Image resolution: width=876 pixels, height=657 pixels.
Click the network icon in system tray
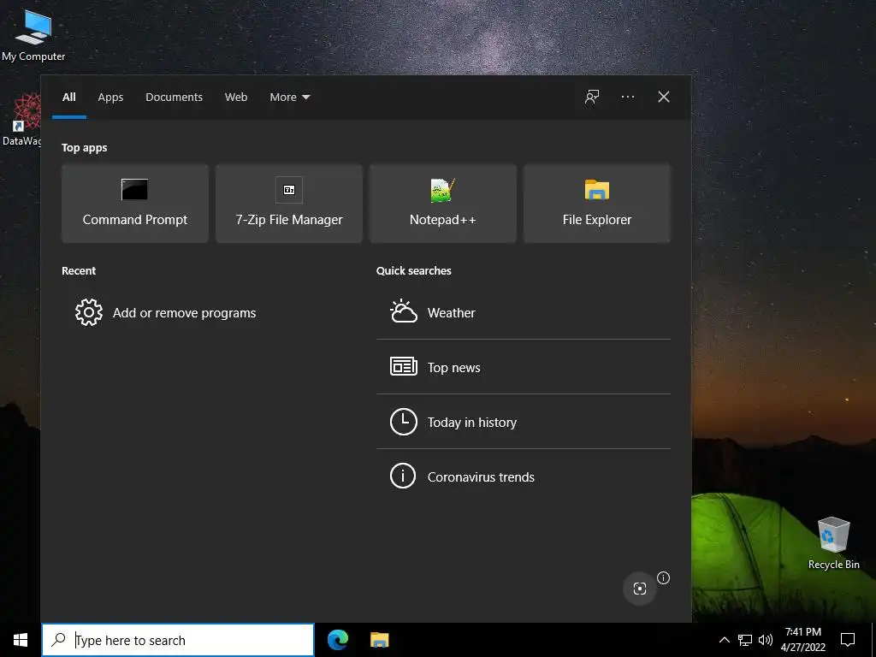coord(745,640)
